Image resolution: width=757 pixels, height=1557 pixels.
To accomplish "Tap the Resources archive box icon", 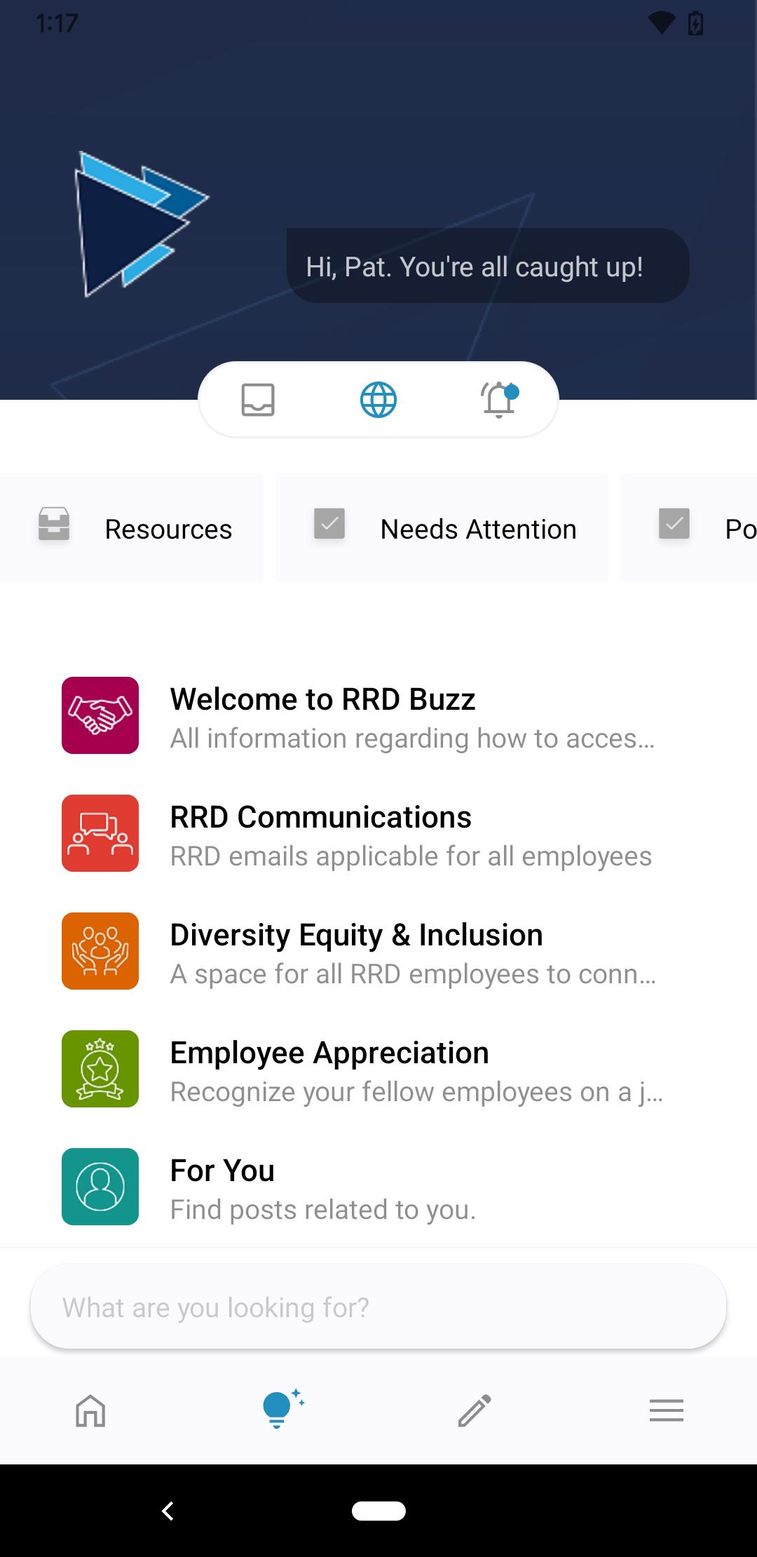I will click(54, 524).
